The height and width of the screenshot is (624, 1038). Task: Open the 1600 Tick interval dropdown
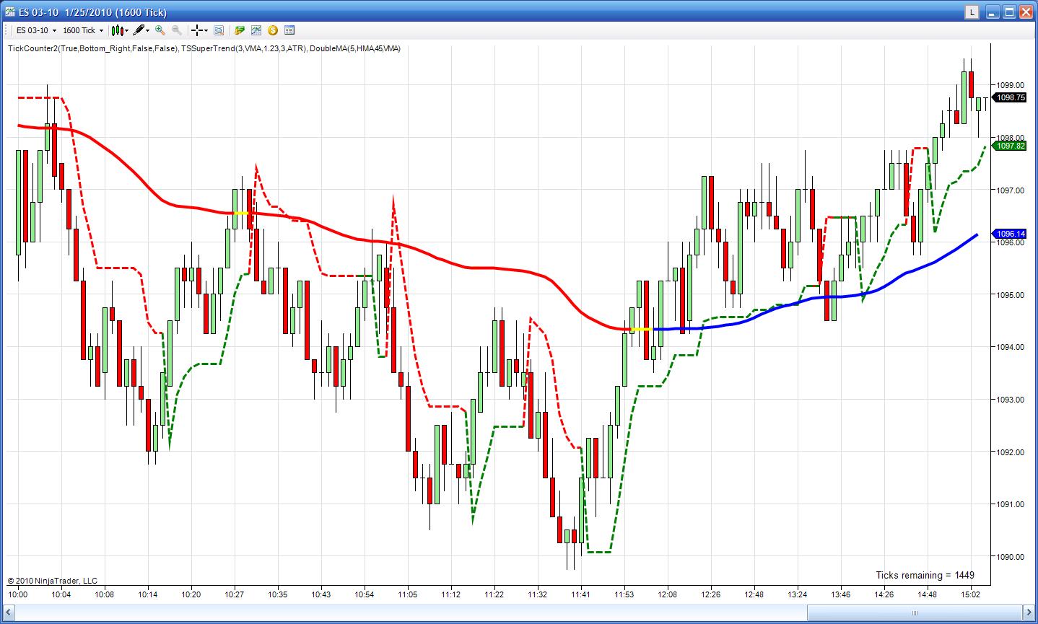pyautogui.click(x=83, y=30)
